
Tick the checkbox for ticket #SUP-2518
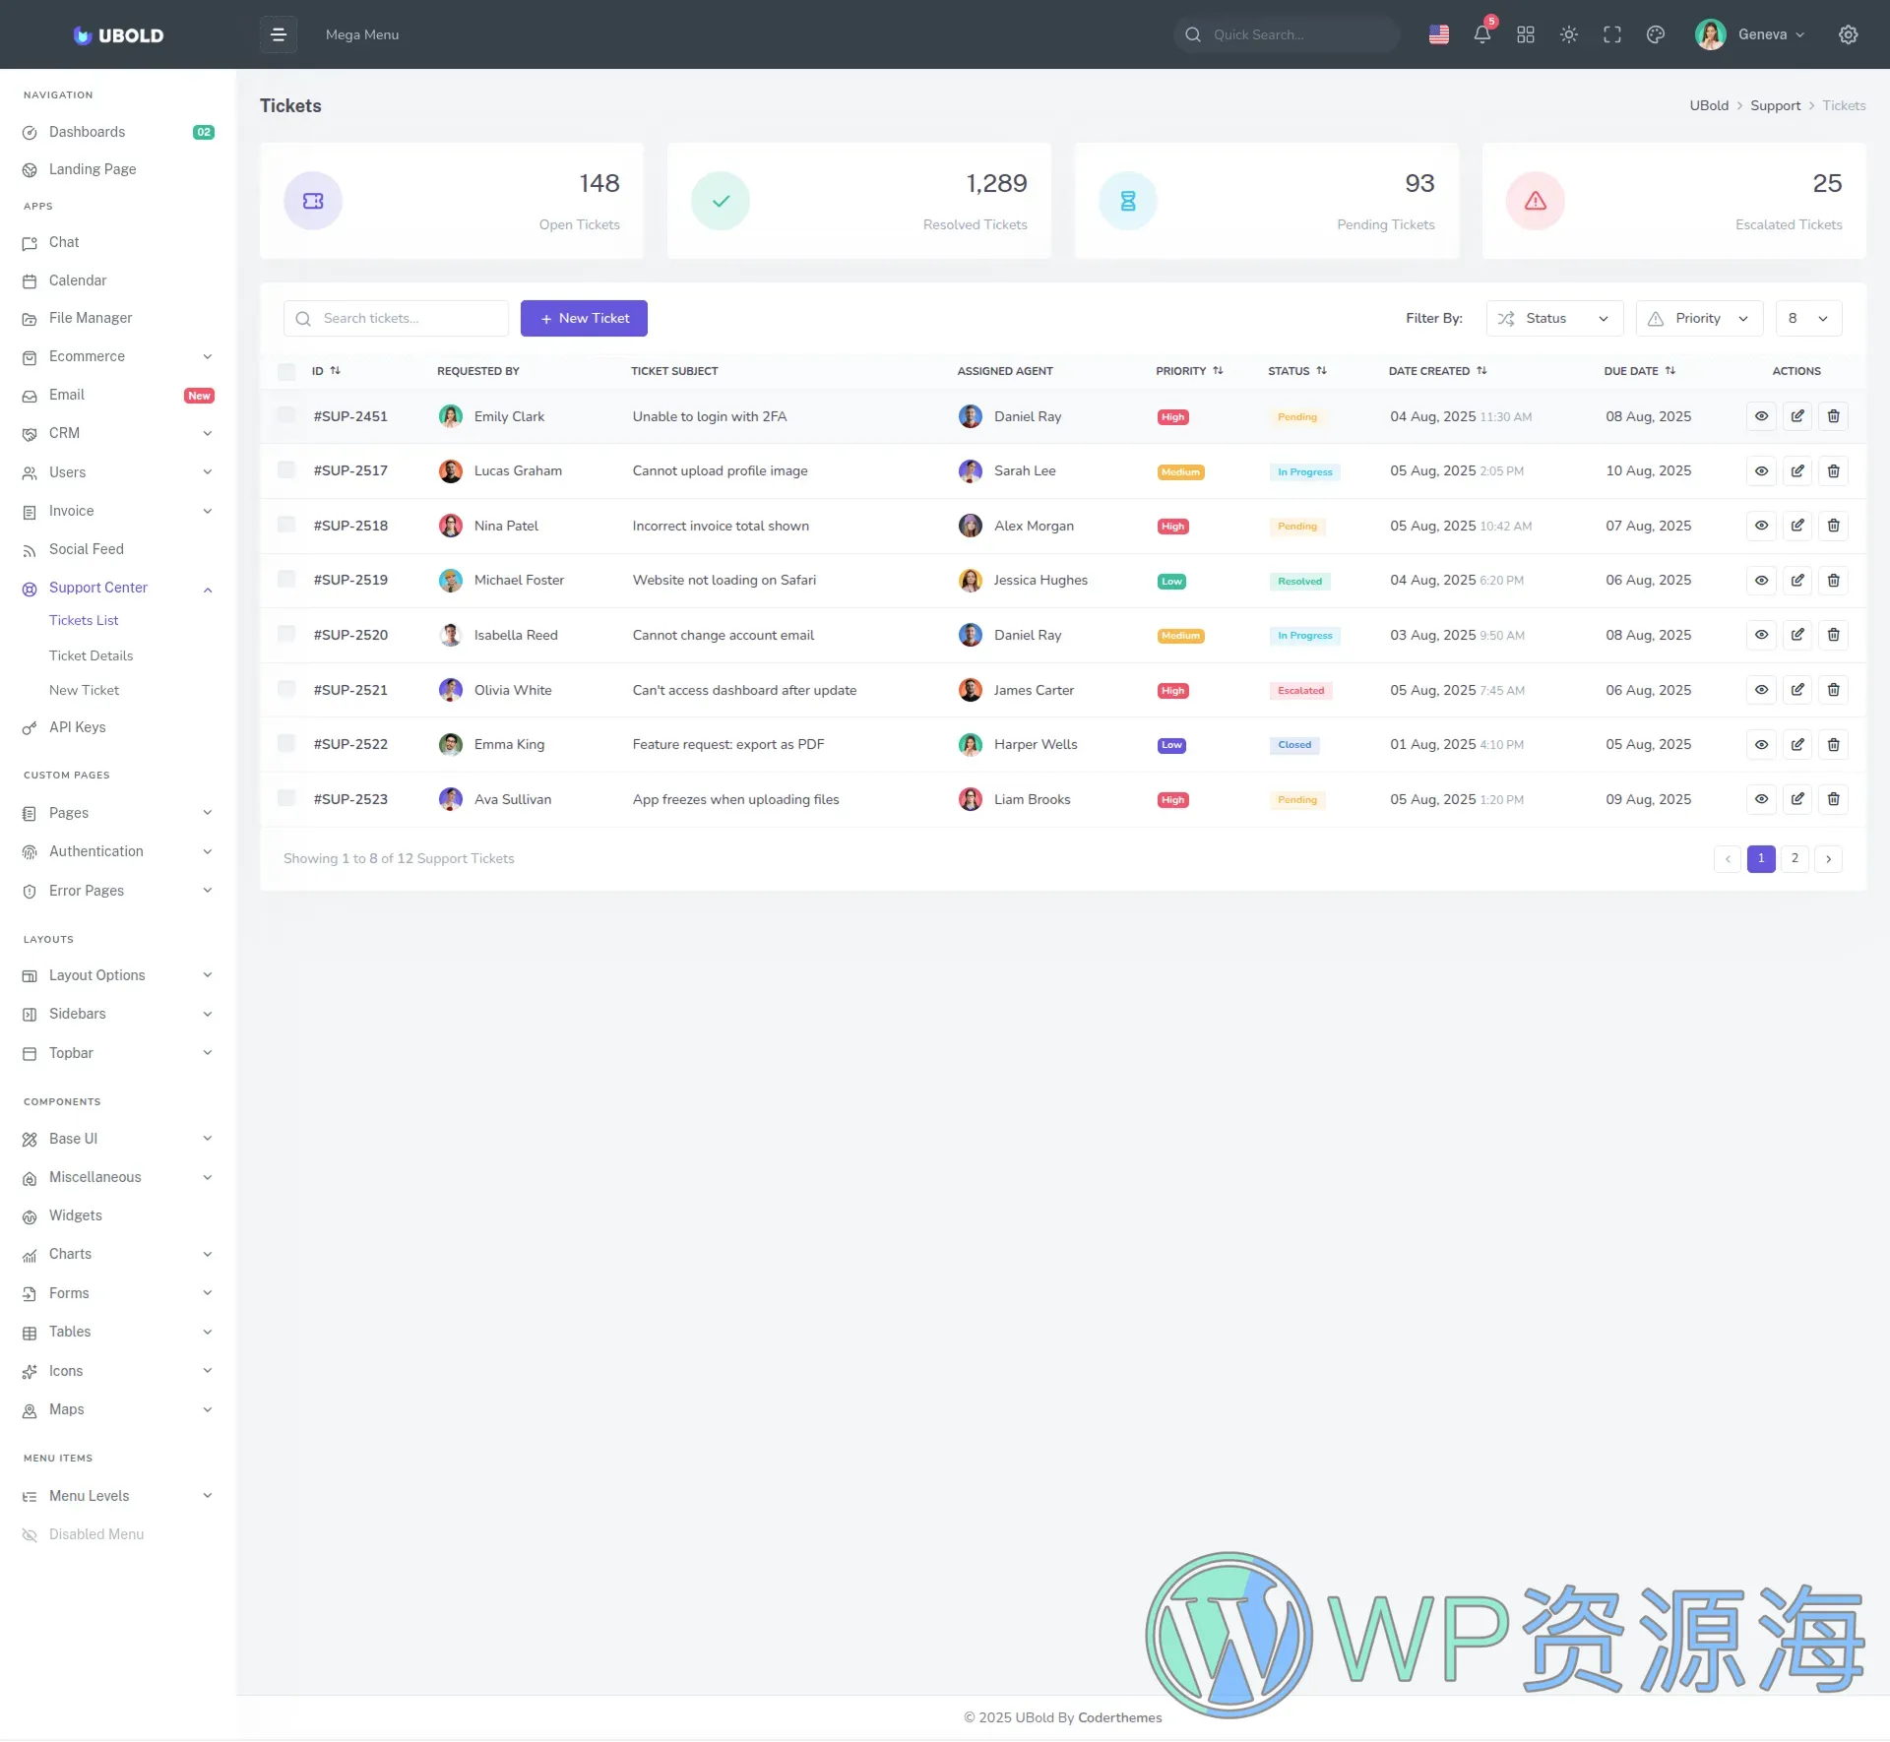pos(286,525)
